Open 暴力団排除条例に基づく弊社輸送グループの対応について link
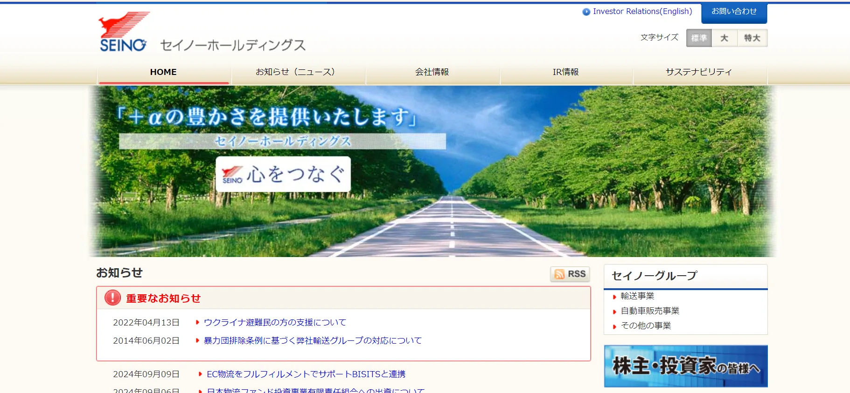This screenshot has width=850, height=393. 313,340
